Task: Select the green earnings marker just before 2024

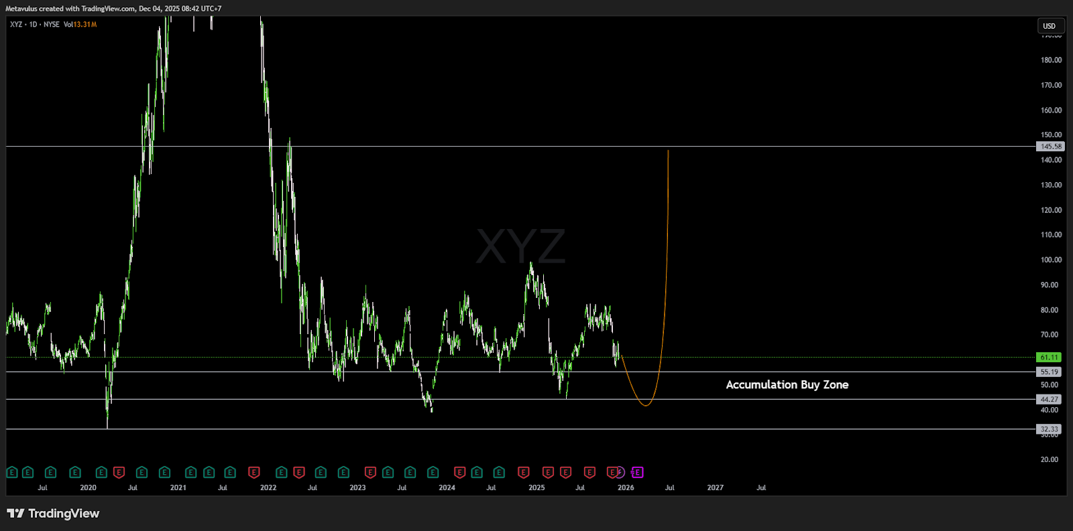Action: (x=433, y=473)
